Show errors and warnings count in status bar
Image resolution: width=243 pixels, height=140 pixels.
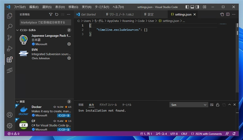[x=13, y=134]
